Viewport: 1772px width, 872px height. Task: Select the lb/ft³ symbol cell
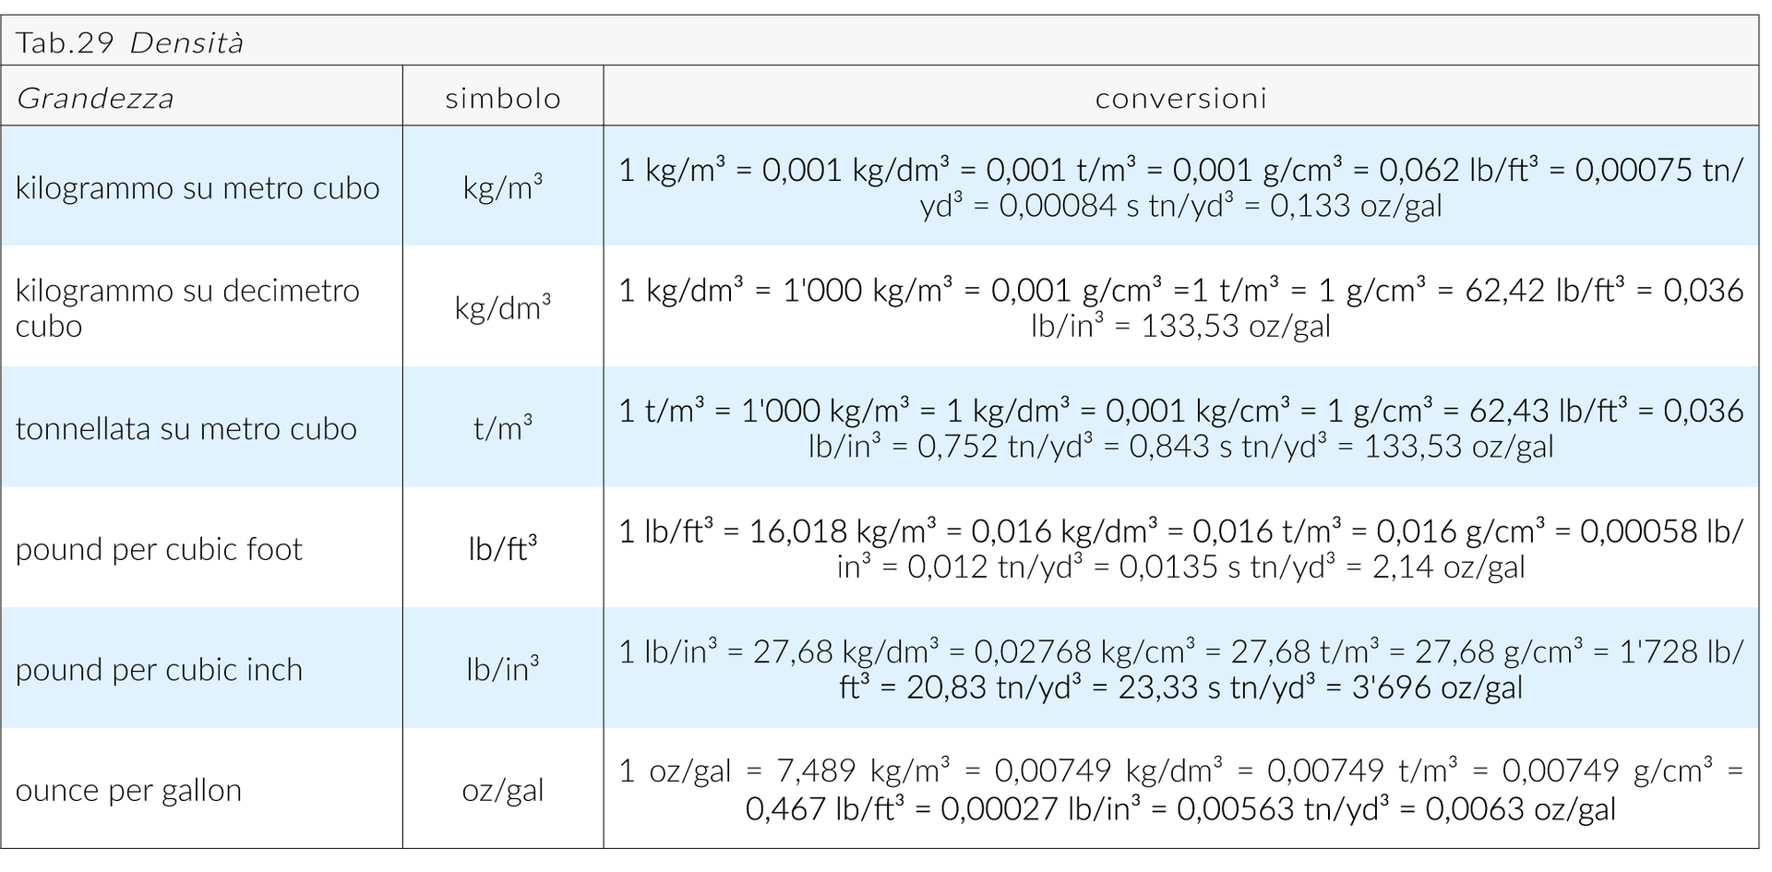503,549
